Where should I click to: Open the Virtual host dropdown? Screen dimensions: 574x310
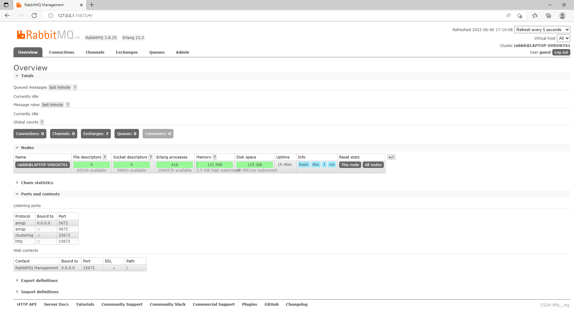coord(564,38)
